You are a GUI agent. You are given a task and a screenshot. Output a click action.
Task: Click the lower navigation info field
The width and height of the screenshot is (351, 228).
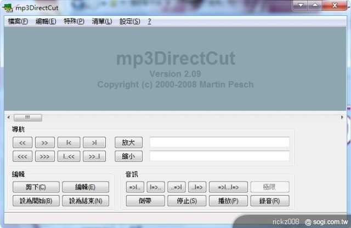[x=219, y=156]
